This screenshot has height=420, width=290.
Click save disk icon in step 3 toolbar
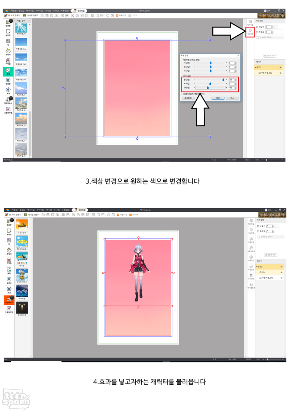(47, 16)
